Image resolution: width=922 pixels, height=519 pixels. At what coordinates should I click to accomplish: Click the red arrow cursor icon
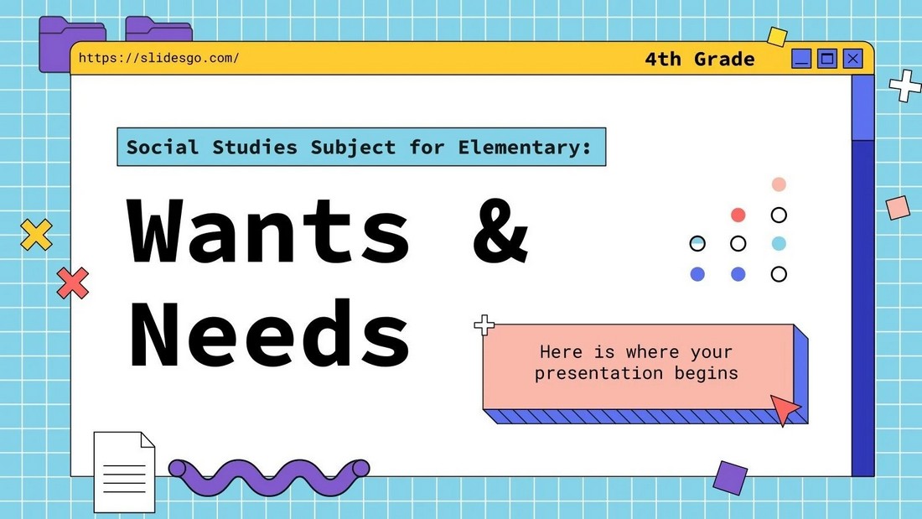click(785, 409)
